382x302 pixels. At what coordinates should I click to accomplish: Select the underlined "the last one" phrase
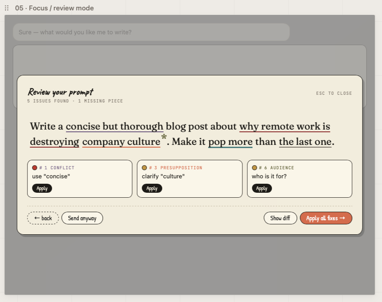click(x=305, y=142)
